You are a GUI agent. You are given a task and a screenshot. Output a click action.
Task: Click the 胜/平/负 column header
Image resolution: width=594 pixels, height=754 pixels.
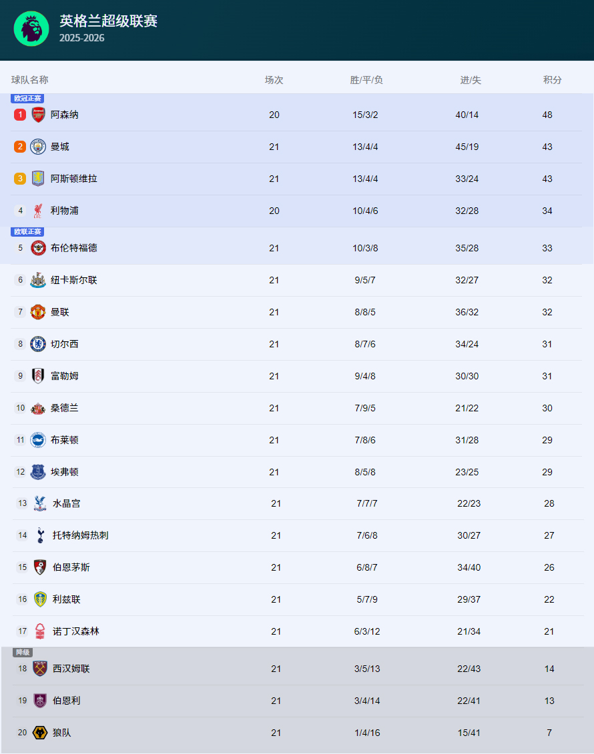(x=366, y=80)
